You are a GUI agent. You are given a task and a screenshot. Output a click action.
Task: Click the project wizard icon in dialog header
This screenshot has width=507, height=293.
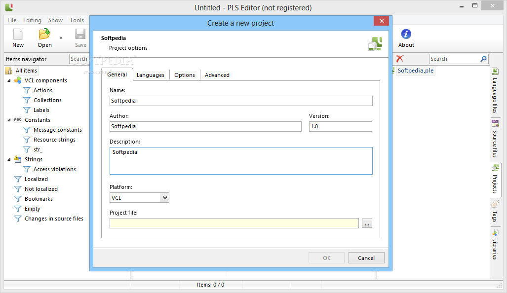pyautogui.click(x=375, y=43)
